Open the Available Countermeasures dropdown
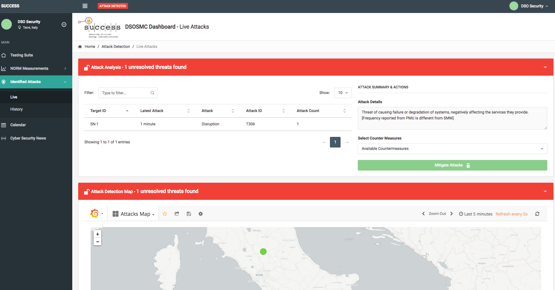 452,149
